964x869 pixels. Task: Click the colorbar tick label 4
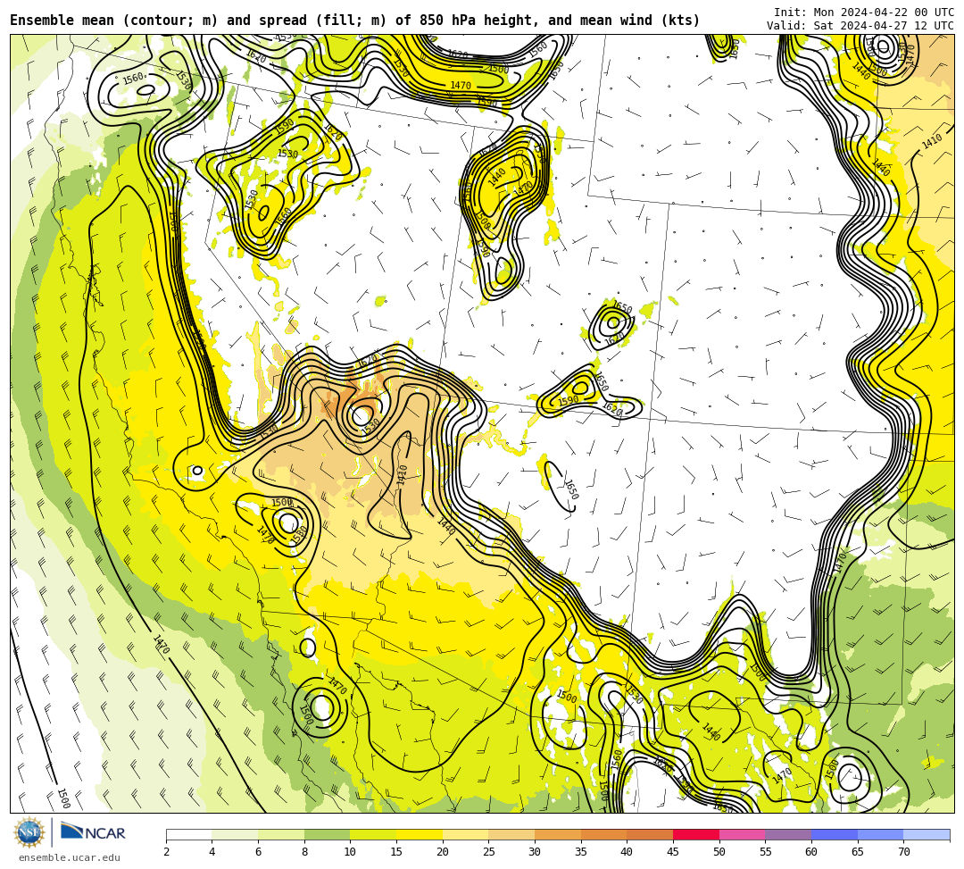[x=212, y=852]
